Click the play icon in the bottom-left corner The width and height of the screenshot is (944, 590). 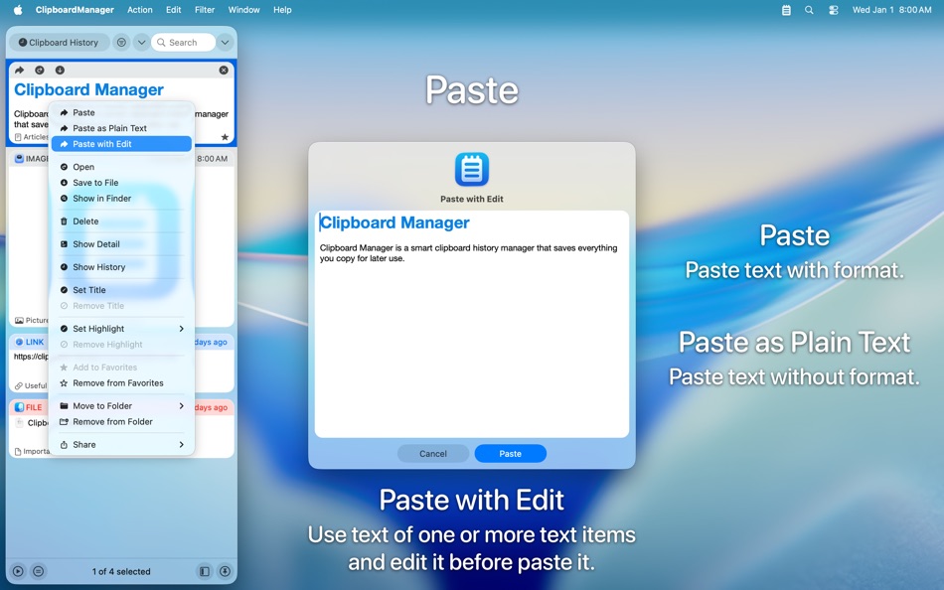18,571
